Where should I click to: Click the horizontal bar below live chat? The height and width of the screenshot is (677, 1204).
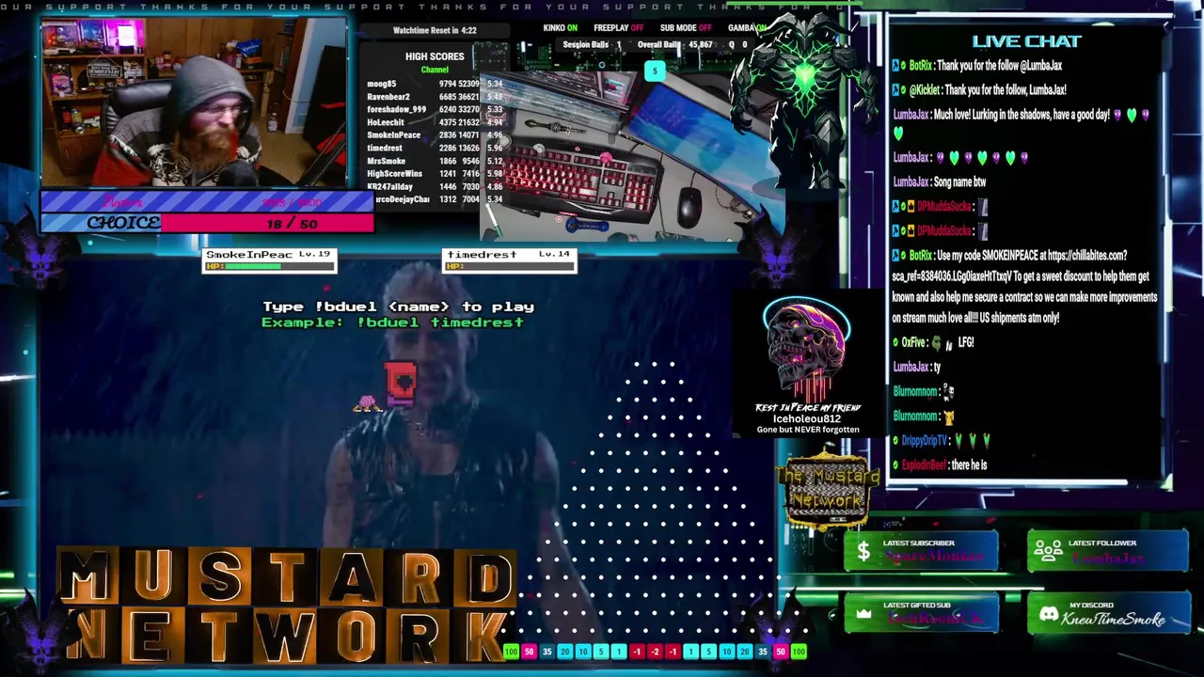(1009, 483)
